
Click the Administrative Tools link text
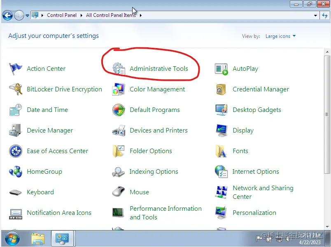pyautogui.click(x=159, y=69)
